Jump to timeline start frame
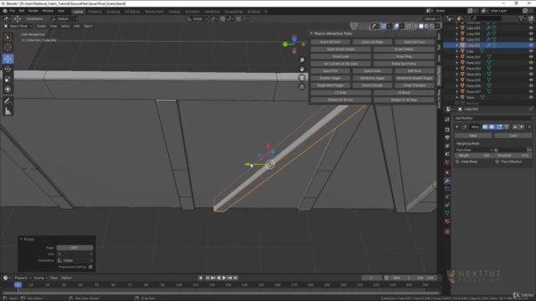The width and height of the screenshot is (536, 301). pos(207,278)
